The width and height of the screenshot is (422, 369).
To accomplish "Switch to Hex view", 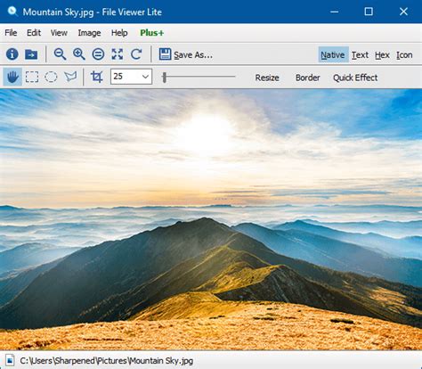I will pyautogui.click(x=382, y=55).
